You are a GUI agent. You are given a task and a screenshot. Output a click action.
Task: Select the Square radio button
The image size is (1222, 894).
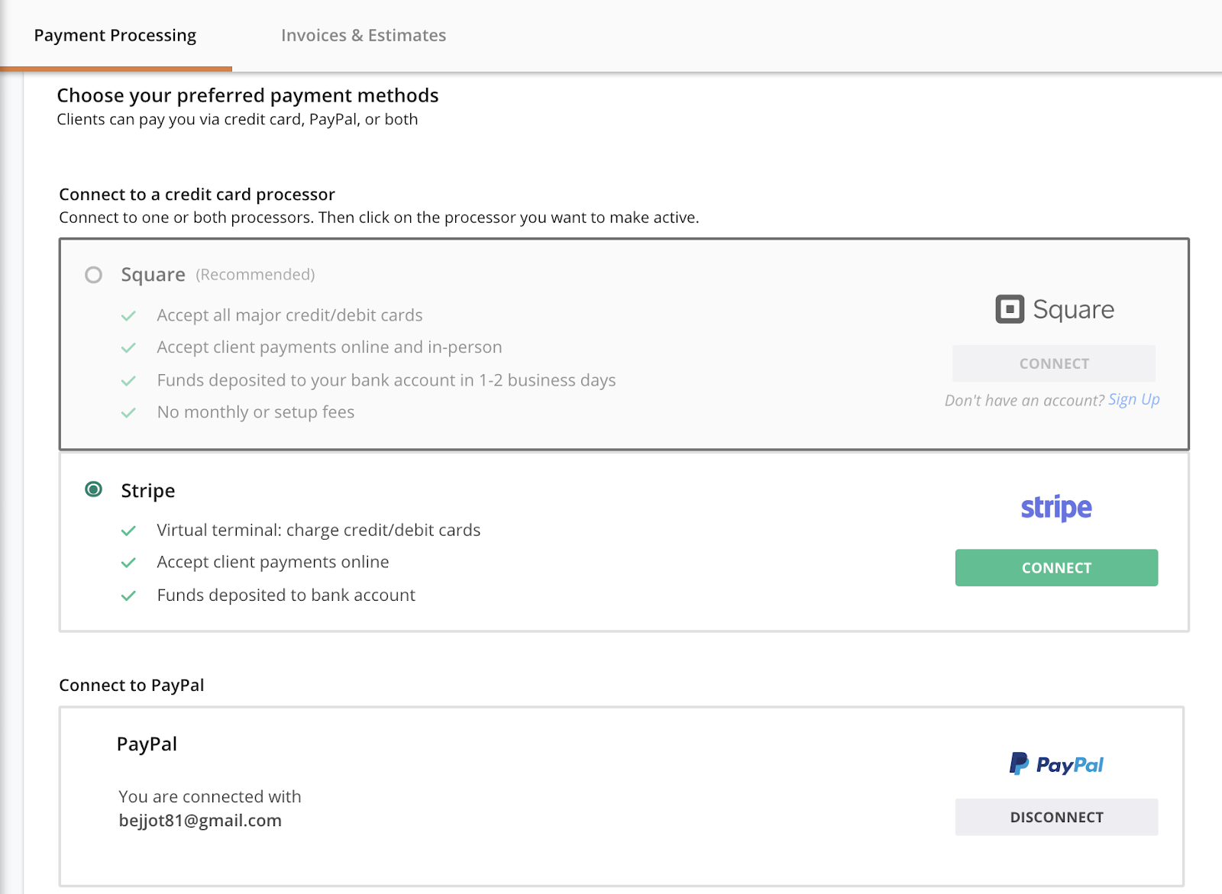pyautogui.click(x=93, y=275)
